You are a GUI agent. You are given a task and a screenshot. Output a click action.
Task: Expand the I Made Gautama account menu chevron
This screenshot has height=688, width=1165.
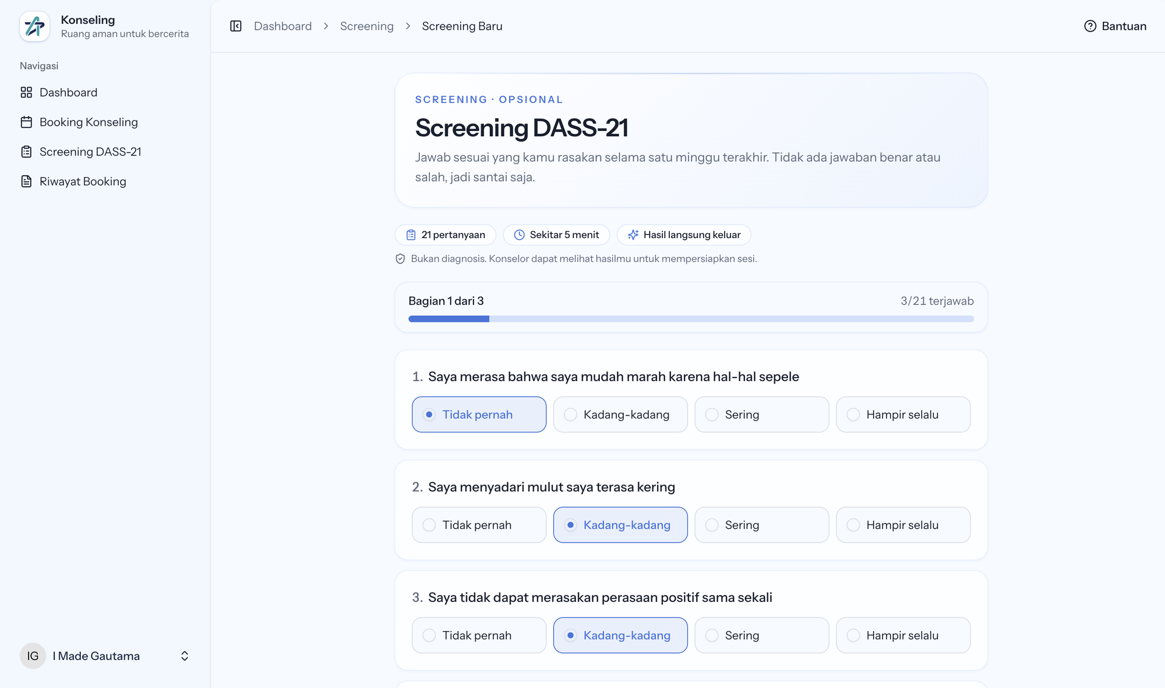tap(185, 656)
